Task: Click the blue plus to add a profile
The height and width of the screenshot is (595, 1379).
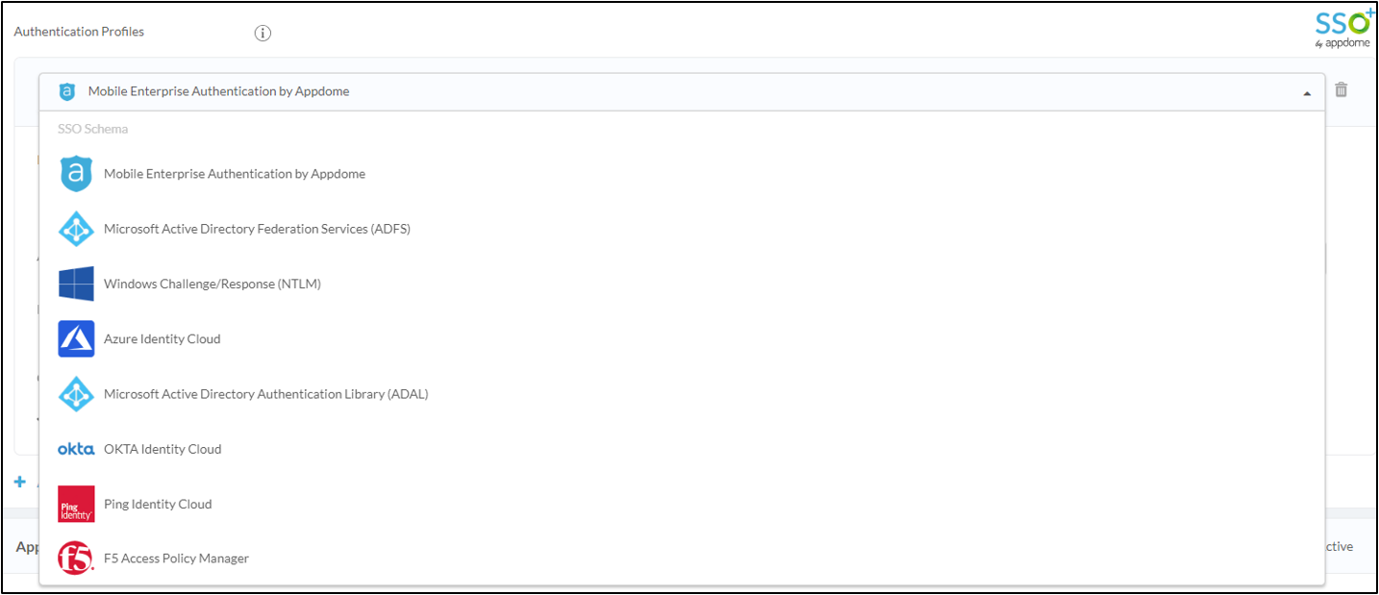Action: (x=20, y=482)
